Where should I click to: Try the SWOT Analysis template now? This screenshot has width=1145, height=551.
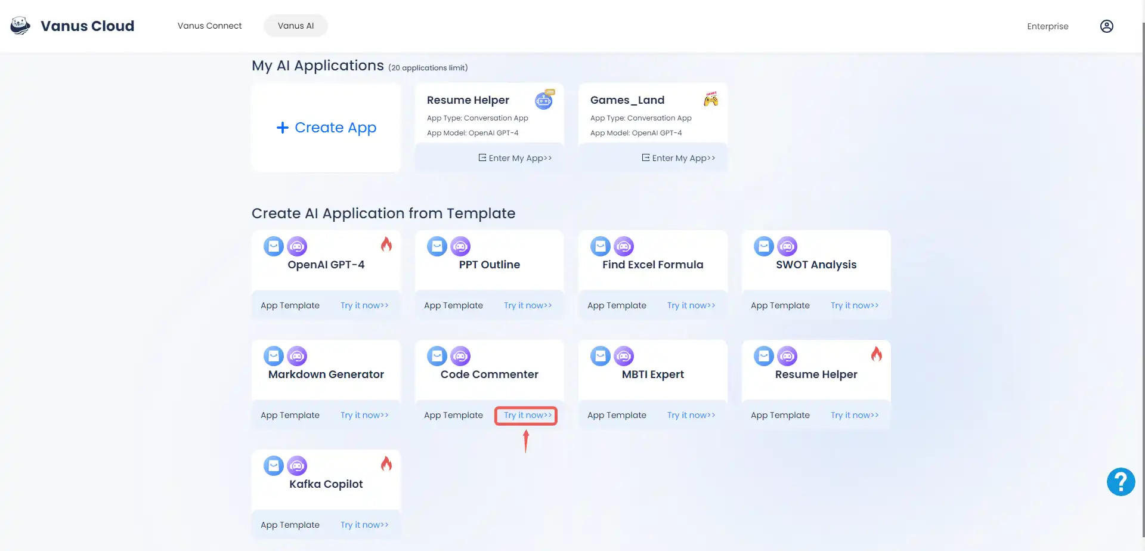(855, 305)
